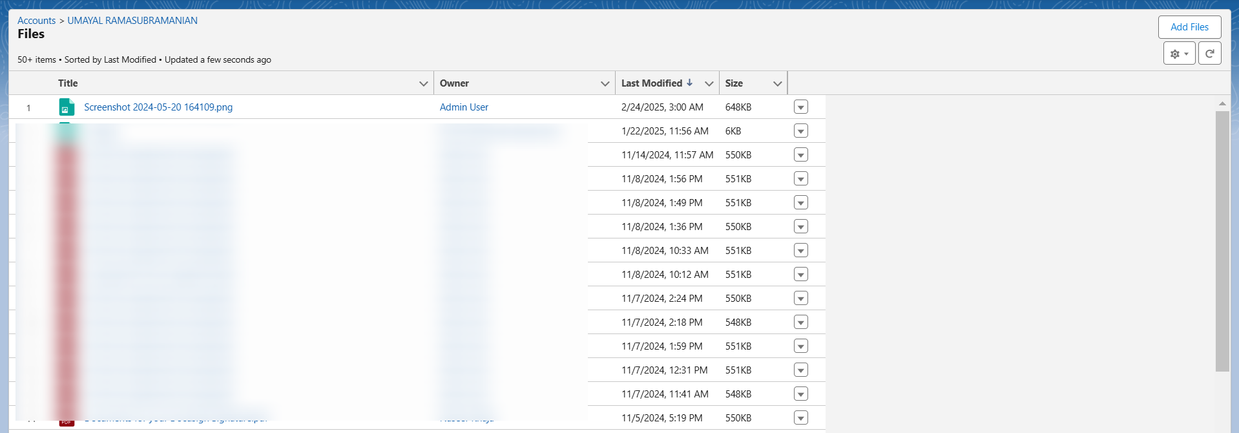Open Last Modified column options chevron
This screenshot has width=1239, height=433.
709,83
